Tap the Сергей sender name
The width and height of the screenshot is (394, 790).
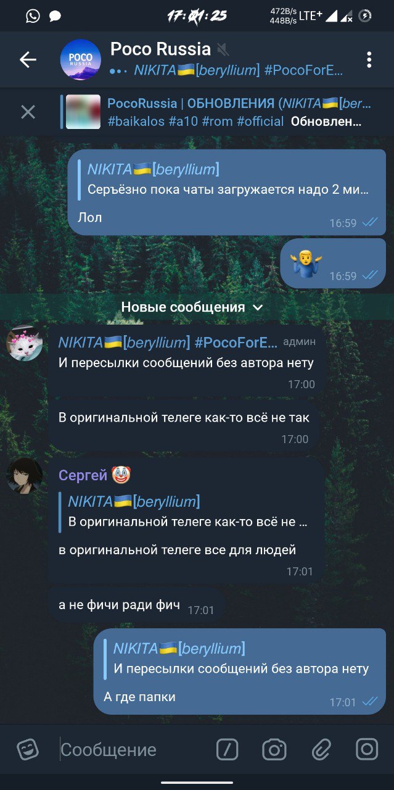point(83,475)
